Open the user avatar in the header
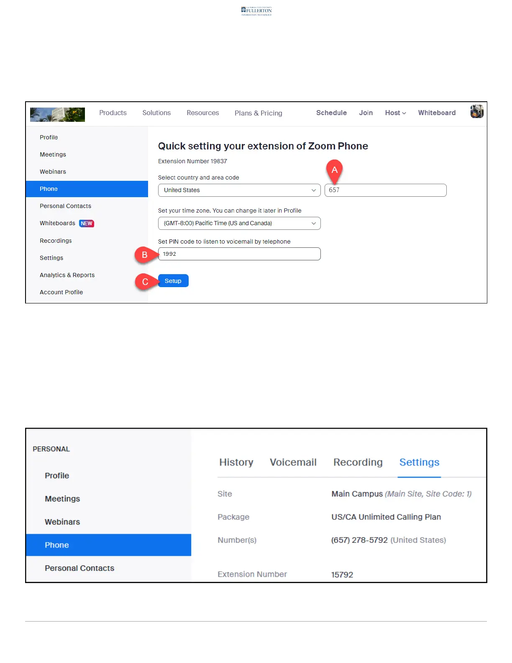The width and height of the screenshot is (512, 663). pos(477,112)
